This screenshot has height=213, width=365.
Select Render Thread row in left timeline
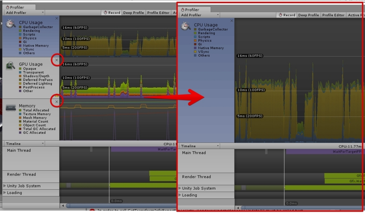(x=31, y=176)
